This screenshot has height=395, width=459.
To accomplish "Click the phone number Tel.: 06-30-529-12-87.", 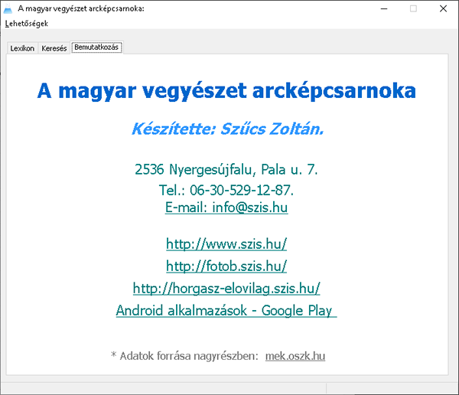I will click(x=226, y=190).
